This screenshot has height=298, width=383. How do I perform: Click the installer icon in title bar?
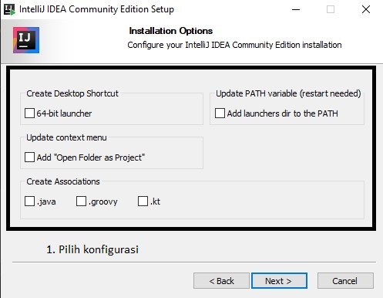(9, 9)
